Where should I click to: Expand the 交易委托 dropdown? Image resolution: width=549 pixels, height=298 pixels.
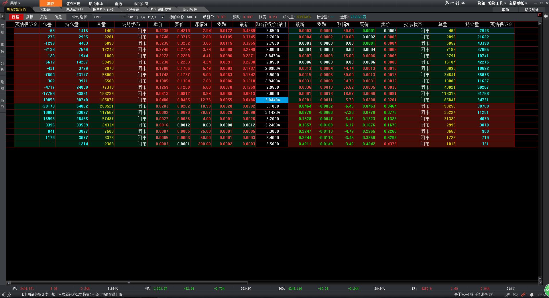(x=518, y=3)
